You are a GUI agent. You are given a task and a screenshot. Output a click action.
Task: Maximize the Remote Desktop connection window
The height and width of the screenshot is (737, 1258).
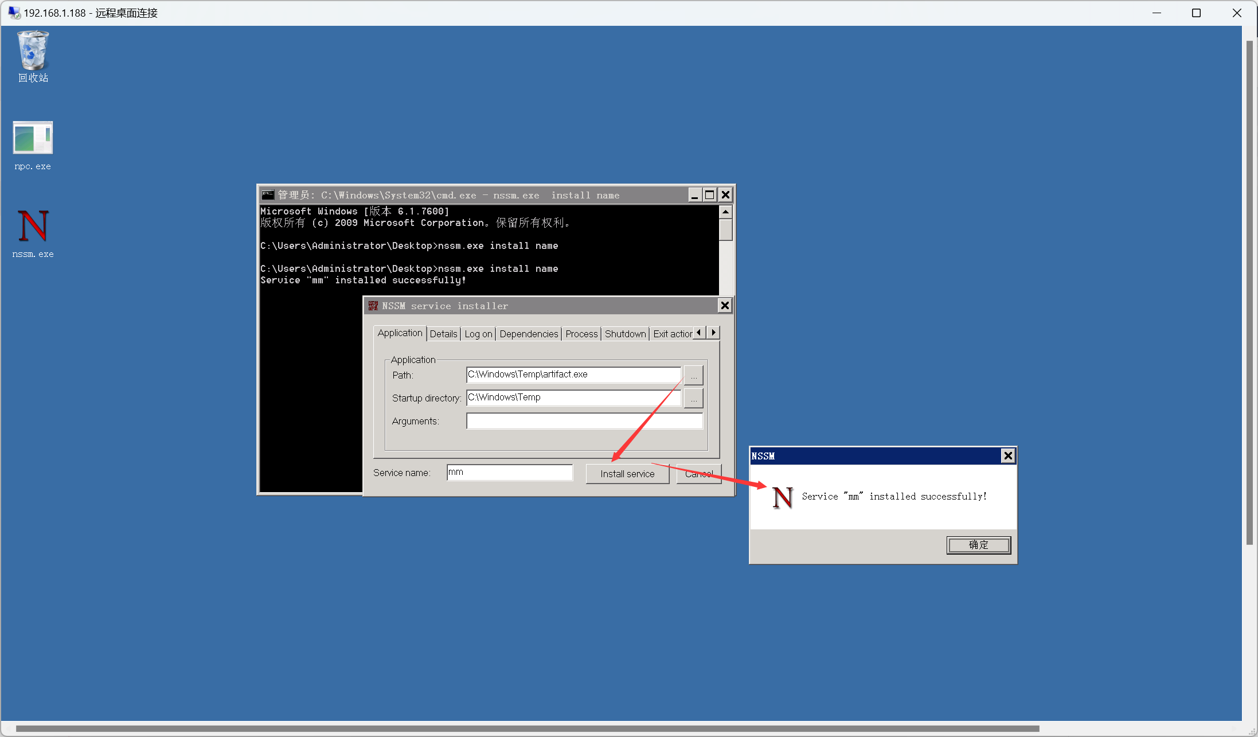1196,13
